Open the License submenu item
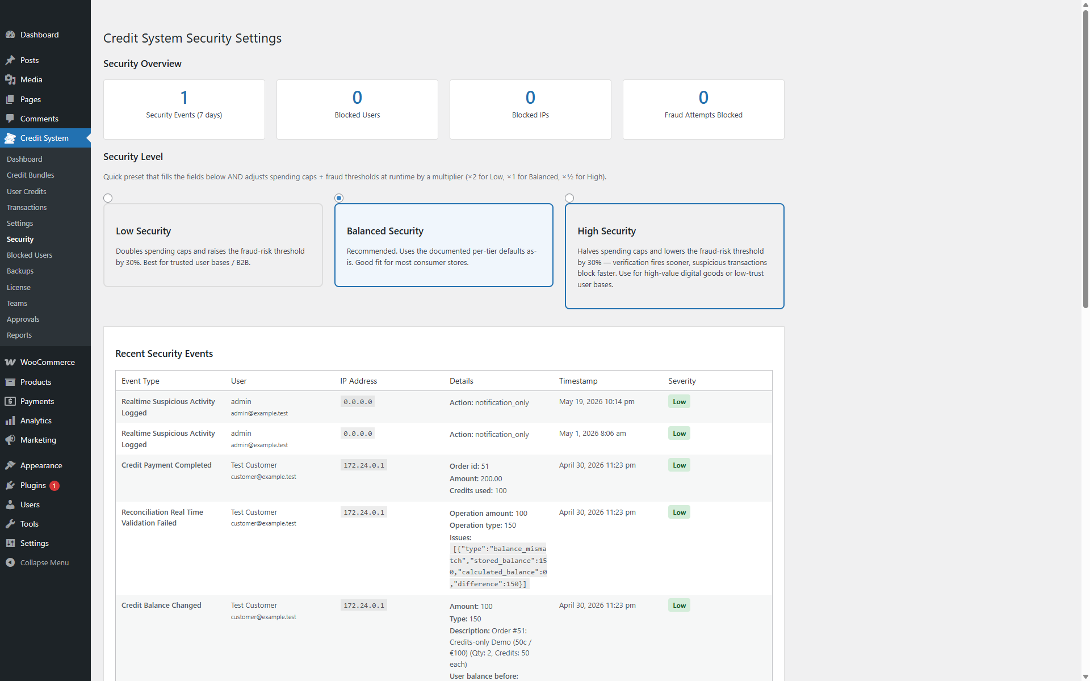Screen dimensions: 1090x681 [x=19, y=288]
